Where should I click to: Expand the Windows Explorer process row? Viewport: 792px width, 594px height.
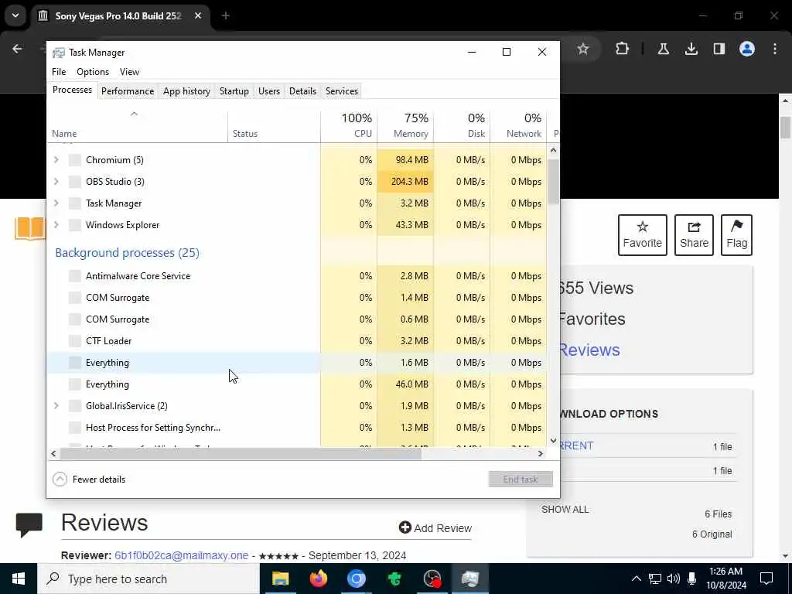point(56,225)
